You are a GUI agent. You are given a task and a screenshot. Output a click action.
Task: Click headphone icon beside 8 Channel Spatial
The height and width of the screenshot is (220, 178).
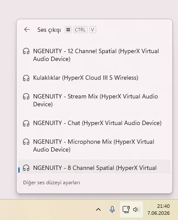tap(26, 168)
